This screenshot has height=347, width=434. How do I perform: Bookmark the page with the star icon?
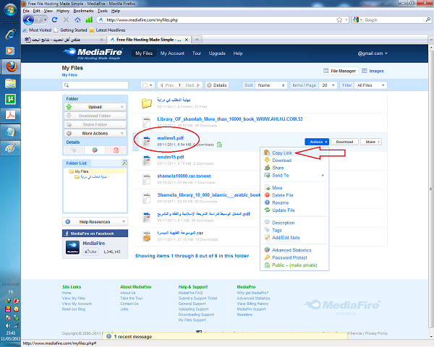point(339,20)
